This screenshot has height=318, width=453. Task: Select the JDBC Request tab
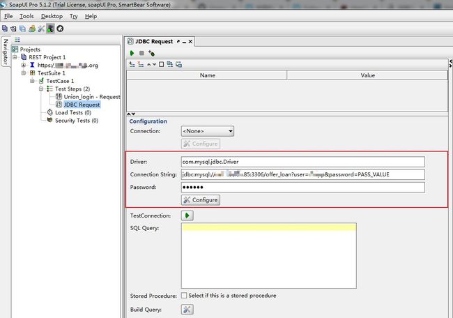point(154,42)
